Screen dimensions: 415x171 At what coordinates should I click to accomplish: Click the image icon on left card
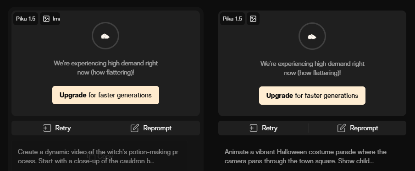coord(46,19)
